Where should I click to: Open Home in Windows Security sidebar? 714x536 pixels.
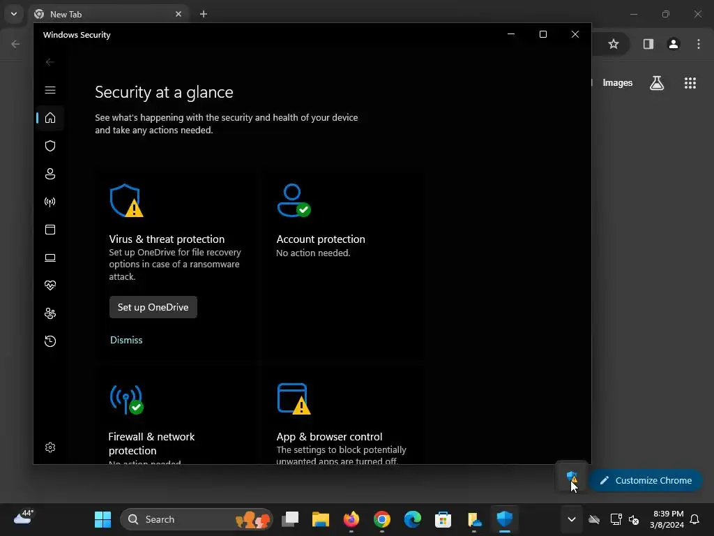(50, 118)
